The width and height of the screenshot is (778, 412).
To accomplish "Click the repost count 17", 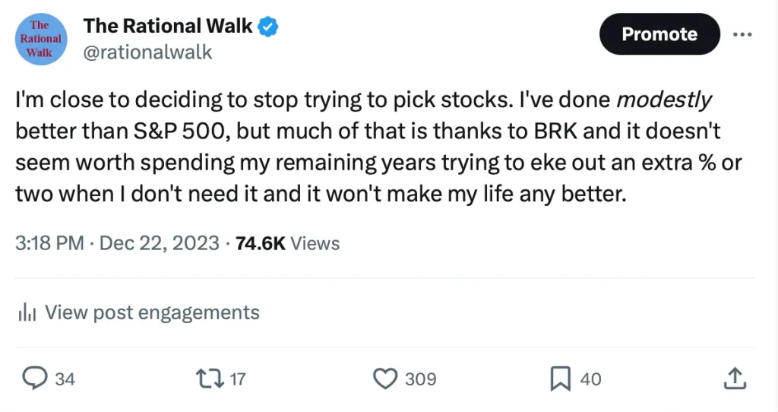I will (237, 379).
